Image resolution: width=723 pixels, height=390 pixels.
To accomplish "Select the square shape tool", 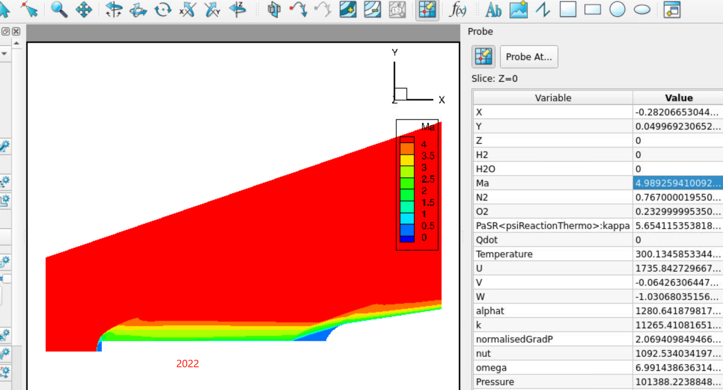I will 568,9.
